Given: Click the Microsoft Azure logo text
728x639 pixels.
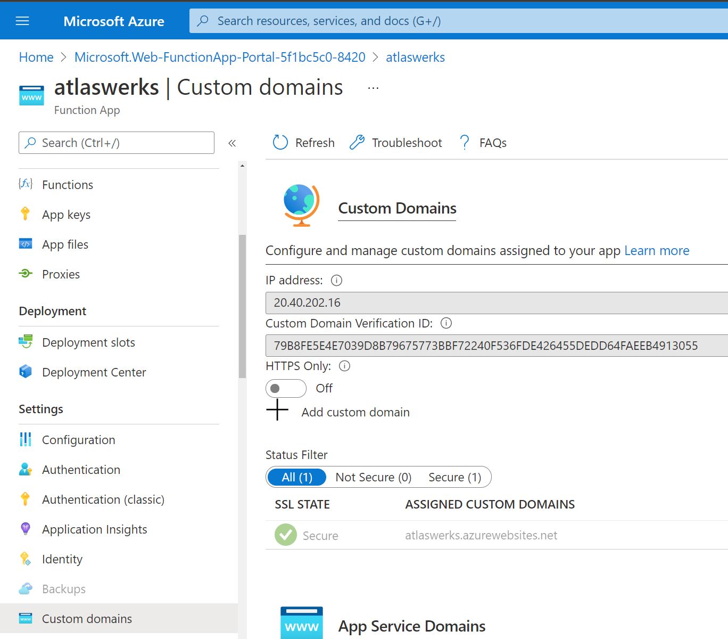Looking at the screenshot, I should click(x=114, y=21).
